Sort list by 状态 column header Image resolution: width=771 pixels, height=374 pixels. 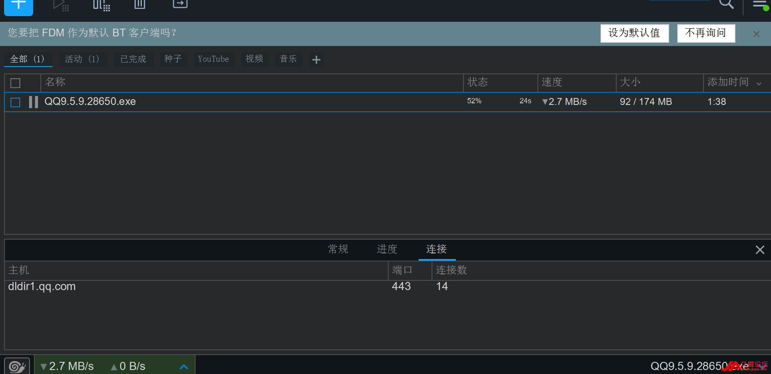pyautogui.click(x=500, y=83)
